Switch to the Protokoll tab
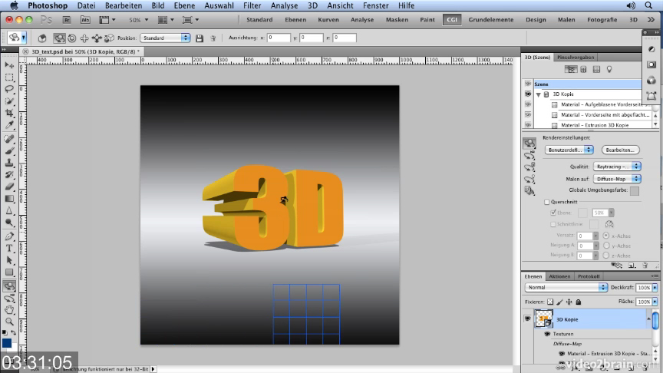Viewport: 663px width, 373px height. coord(589,276)
